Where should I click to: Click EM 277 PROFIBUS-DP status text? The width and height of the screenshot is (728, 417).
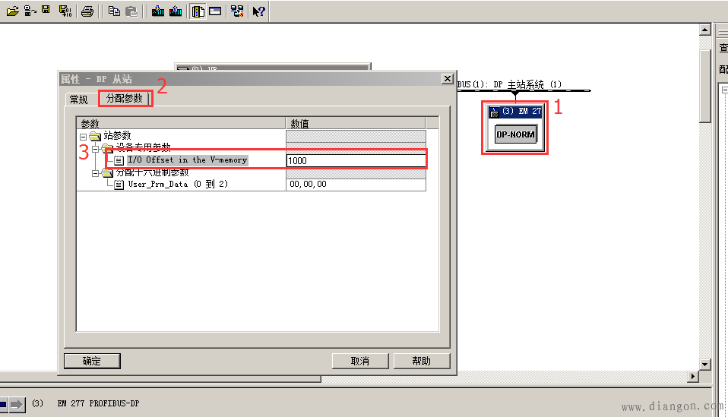pos(99,403)
